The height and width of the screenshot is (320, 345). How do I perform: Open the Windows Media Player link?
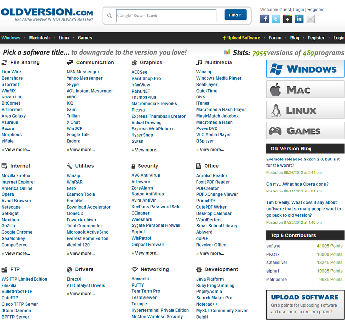tap(219, 78)
